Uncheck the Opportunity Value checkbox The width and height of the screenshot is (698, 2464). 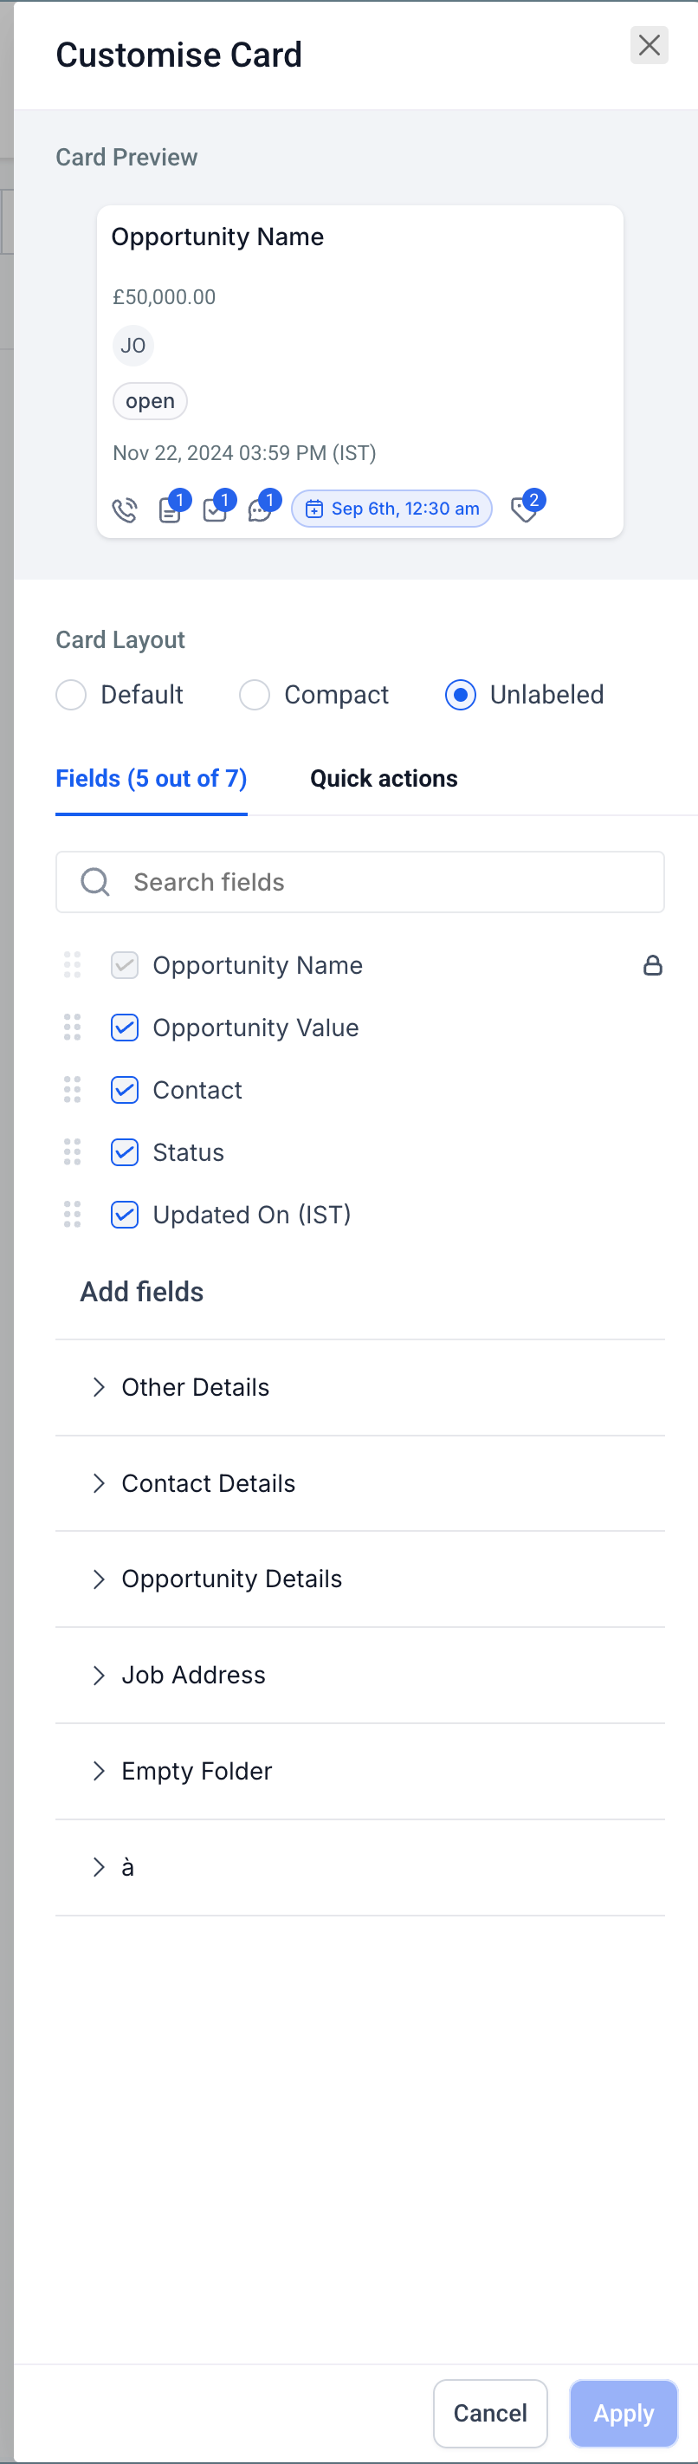[126, 1028]
